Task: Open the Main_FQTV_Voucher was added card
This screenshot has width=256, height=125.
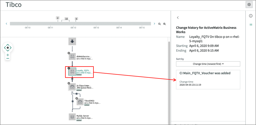Action: point(208,79)
